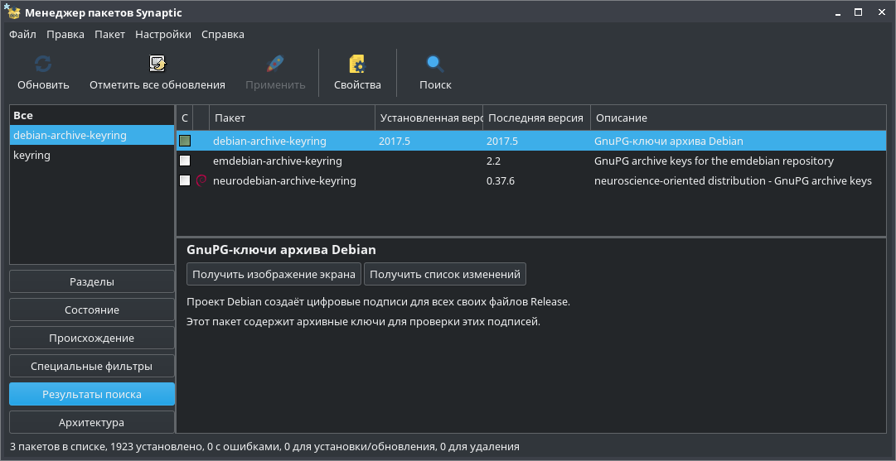This screenshot has height=461, width=896.
Task: Select Все in search history list
Action: [x=91, y=115]
